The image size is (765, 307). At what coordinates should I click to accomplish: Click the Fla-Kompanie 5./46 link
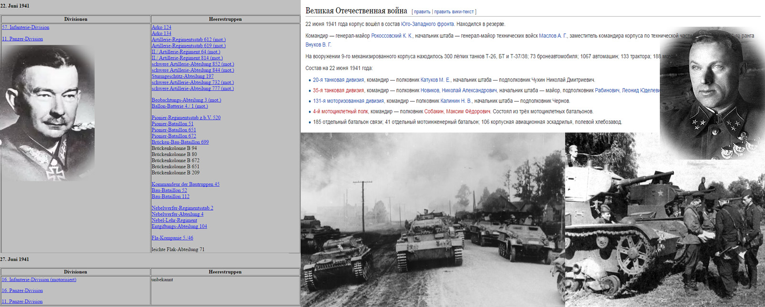(173, 238)
